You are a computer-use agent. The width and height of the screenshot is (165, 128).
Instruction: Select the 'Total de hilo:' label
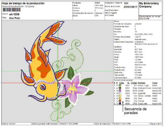coord(119,75)
